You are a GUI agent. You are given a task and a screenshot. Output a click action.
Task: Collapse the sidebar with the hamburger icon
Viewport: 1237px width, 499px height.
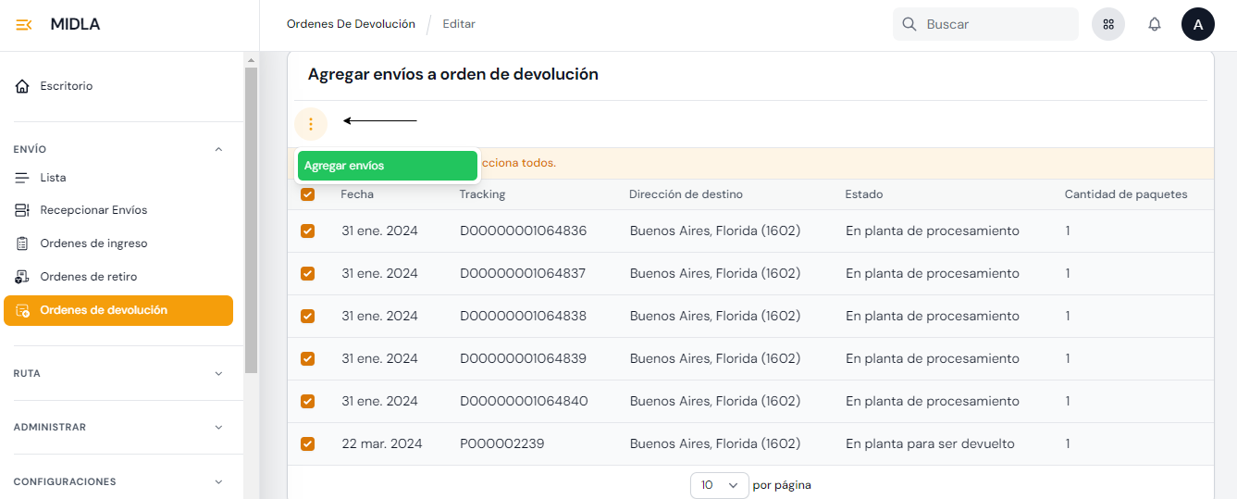[24, 24]
